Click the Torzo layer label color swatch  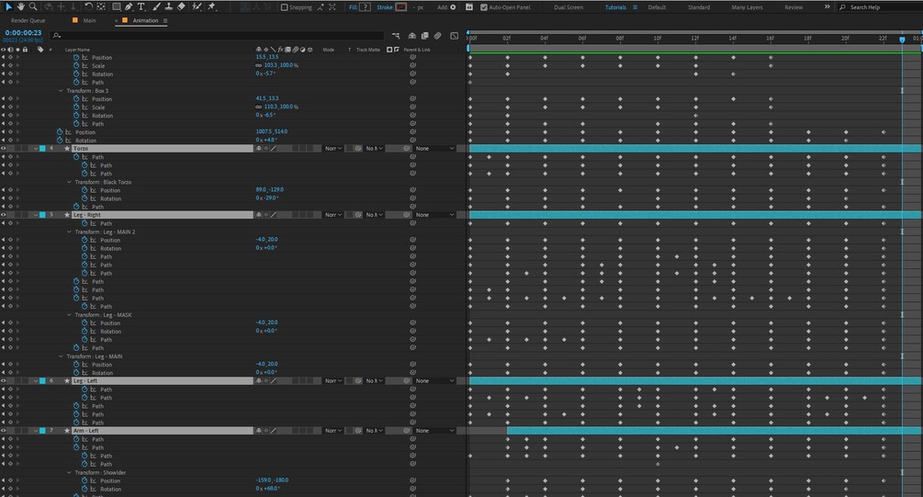[x=42, y=149]
